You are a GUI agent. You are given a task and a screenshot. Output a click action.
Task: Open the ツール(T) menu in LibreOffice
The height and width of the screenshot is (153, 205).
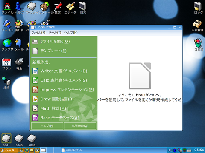[x=55, y=33]
